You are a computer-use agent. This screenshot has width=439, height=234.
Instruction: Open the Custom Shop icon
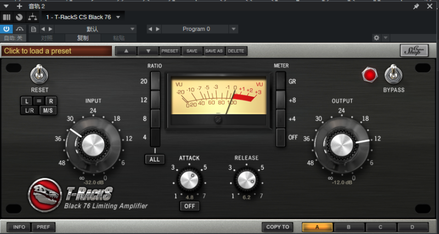coord(414,51)
